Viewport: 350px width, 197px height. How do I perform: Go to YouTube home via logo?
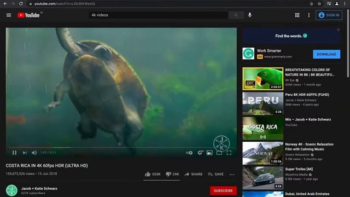coord(28,15)
